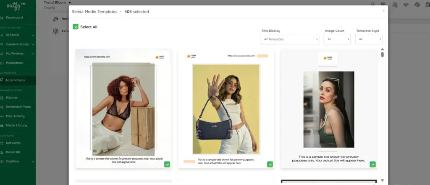The image size is (430, 185).
Task: Click the award badge icon in header
Action: coord(373,4)
